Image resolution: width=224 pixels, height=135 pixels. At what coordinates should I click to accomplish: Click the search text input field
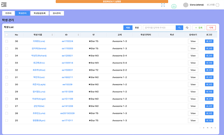[x=159, y=28]
